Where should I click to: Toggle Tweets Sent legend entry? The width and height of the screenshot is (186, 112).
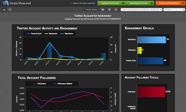tap(34, 34)
